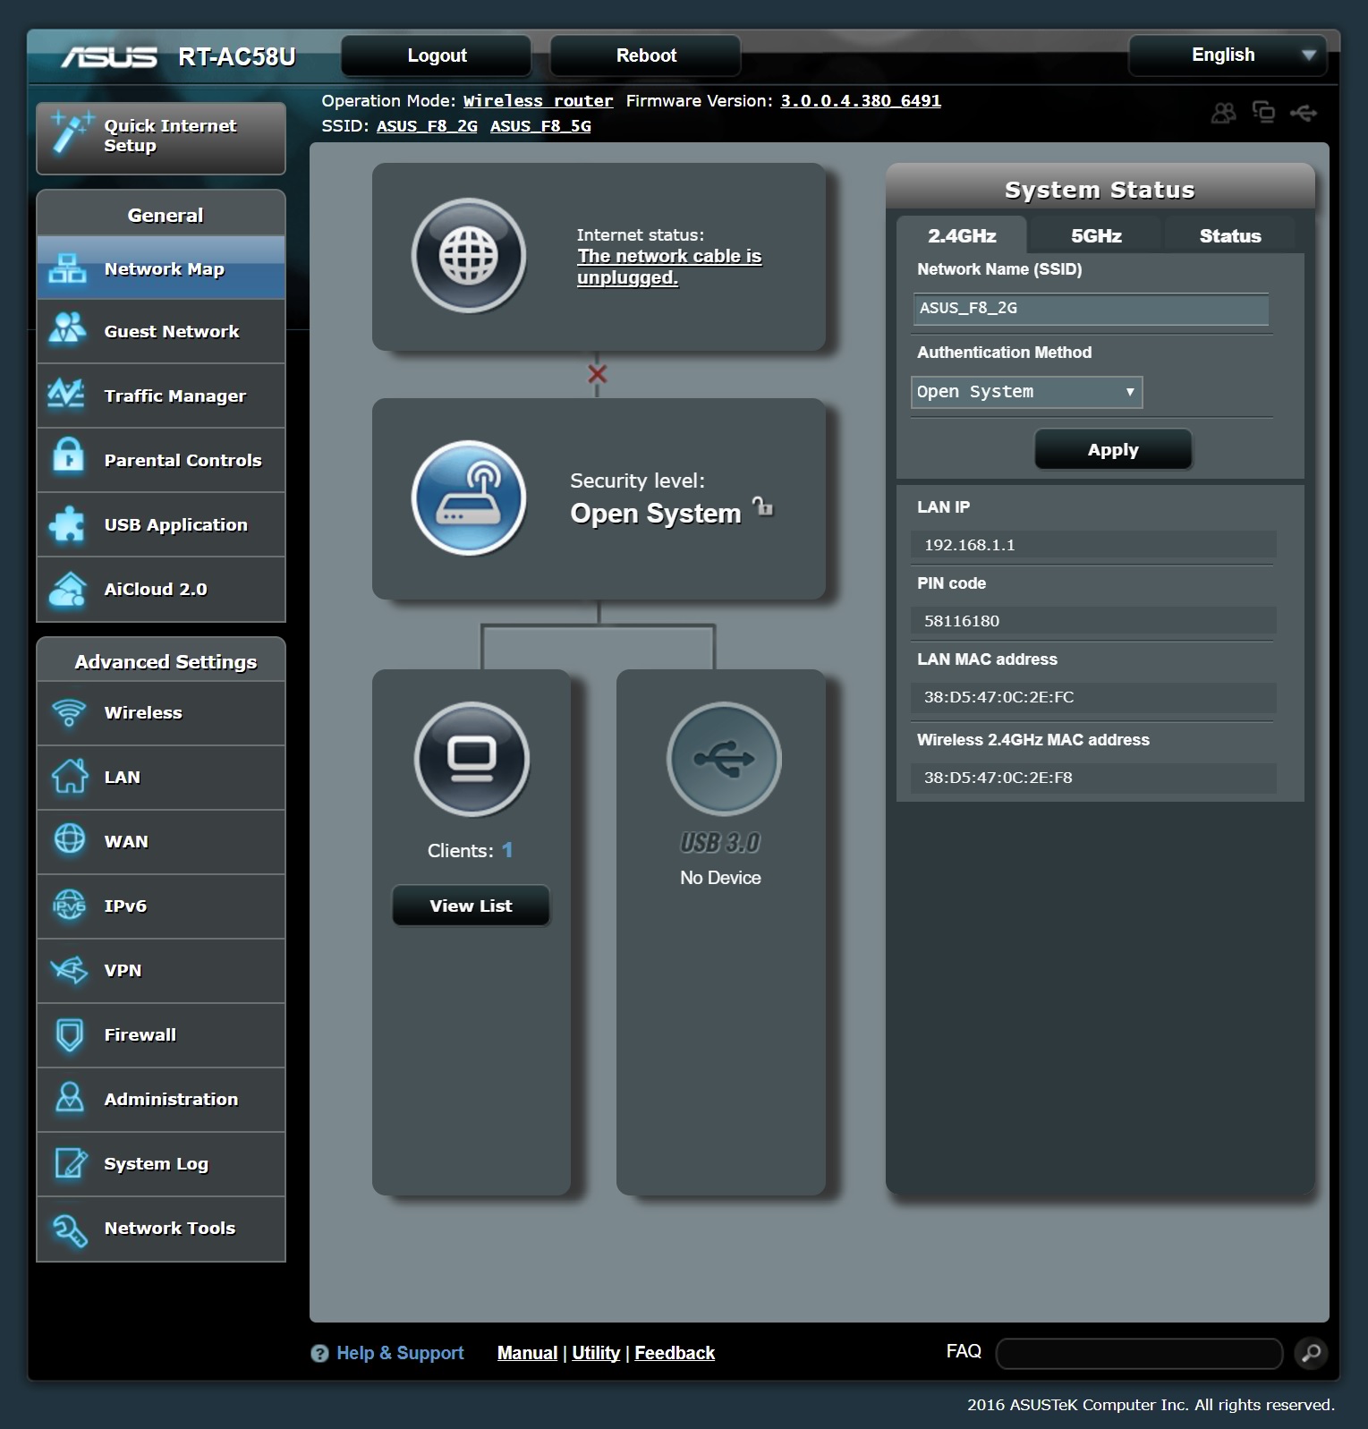This screenshot has height=1429, width=1368.
Task: Open firmware version 3.0.0.4.380_6491 link
Action: pos(861,101)
